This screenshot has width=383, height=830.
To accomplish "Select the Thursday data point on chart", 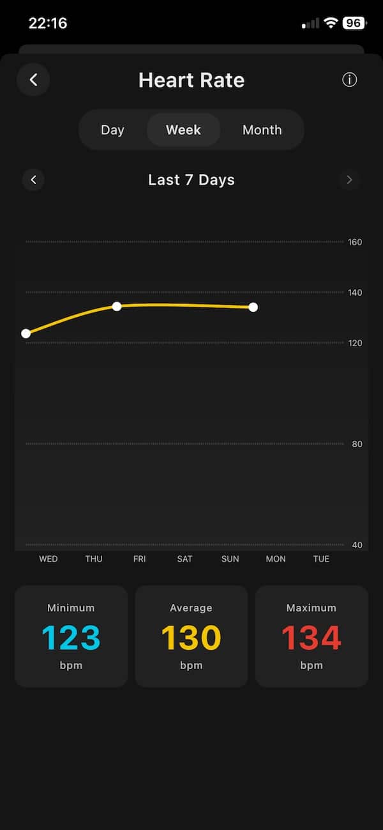I will (117, 307).
